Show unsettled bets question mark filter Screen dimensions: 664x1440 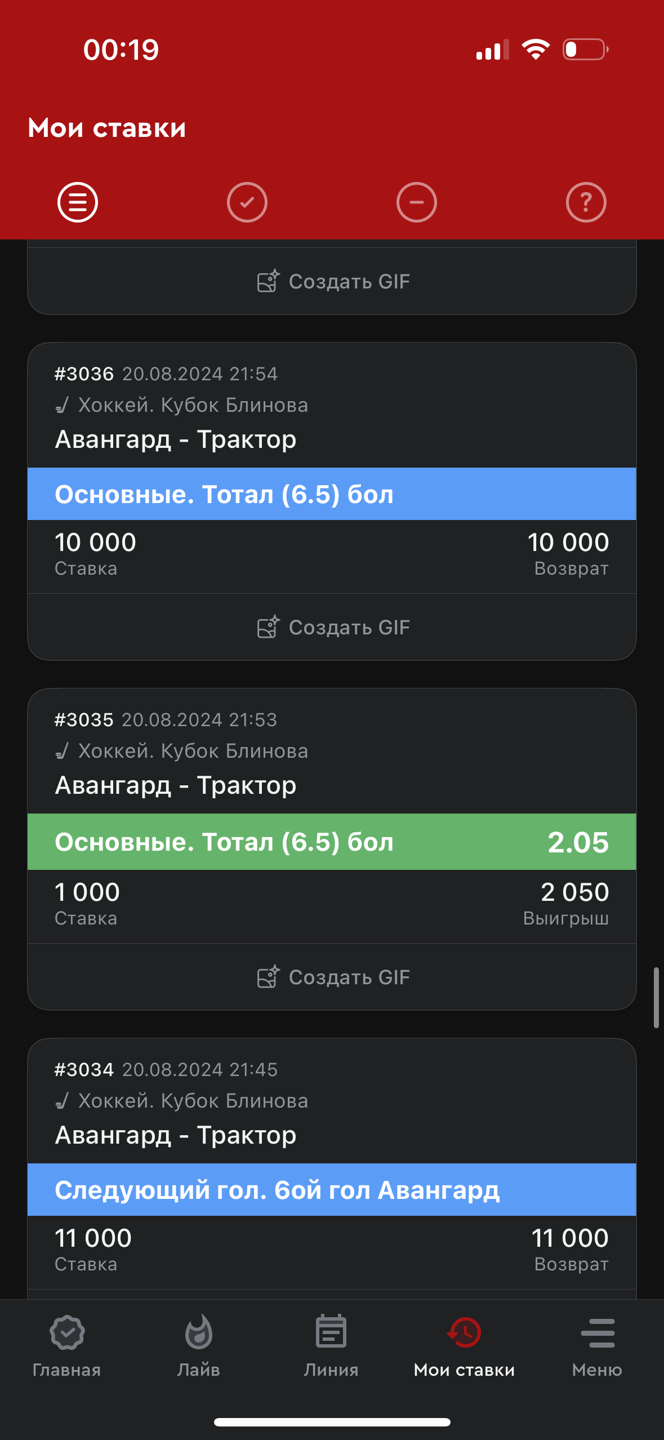pyautogui.click(x=586, y=202)
